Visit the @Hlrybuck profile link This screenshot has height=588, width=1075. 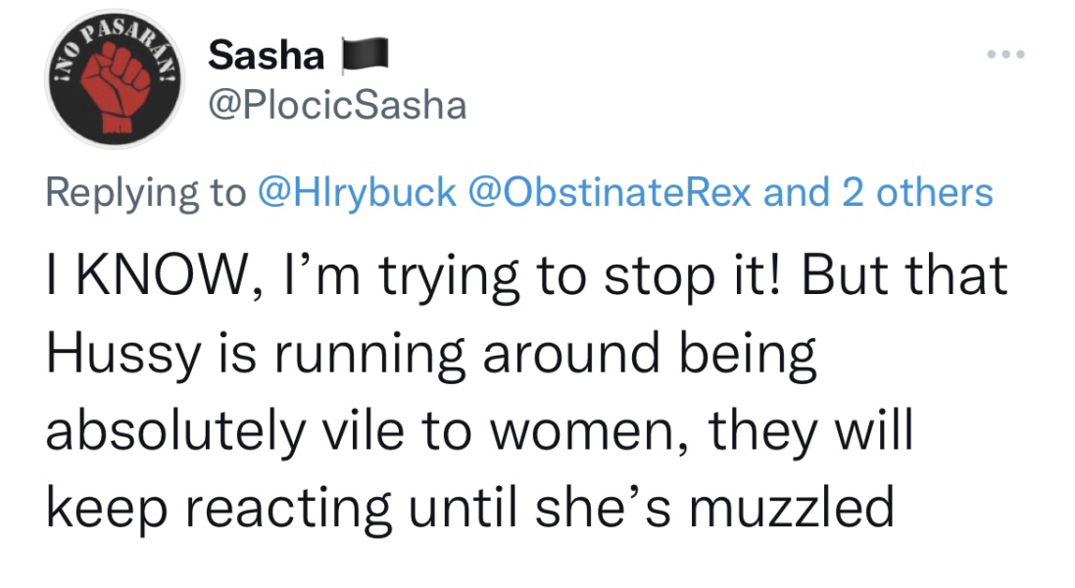357,192
